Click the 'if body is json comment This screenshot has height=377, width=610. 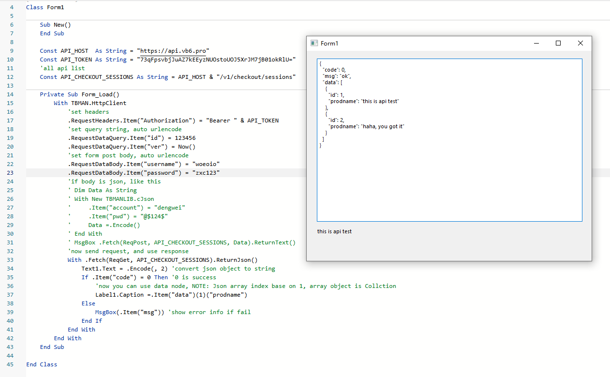114,181
